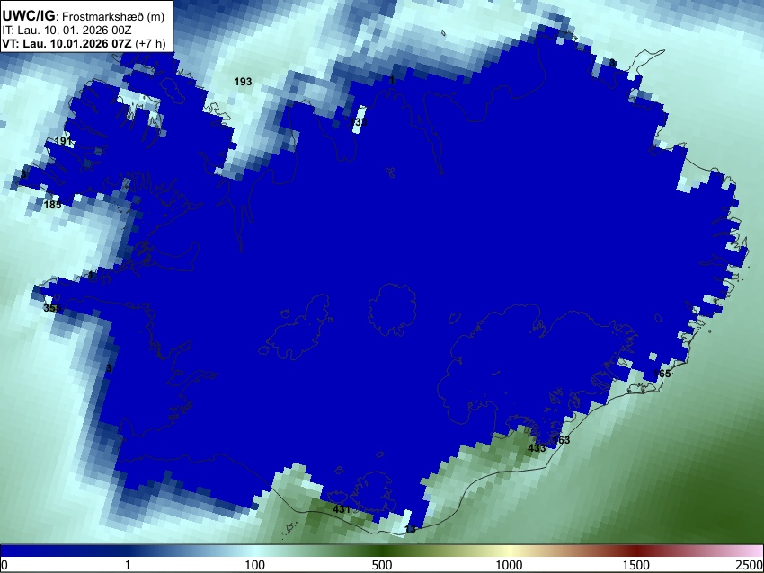
Task: Click the 2500 label on the color scale
Action: (x=750, y=565)
